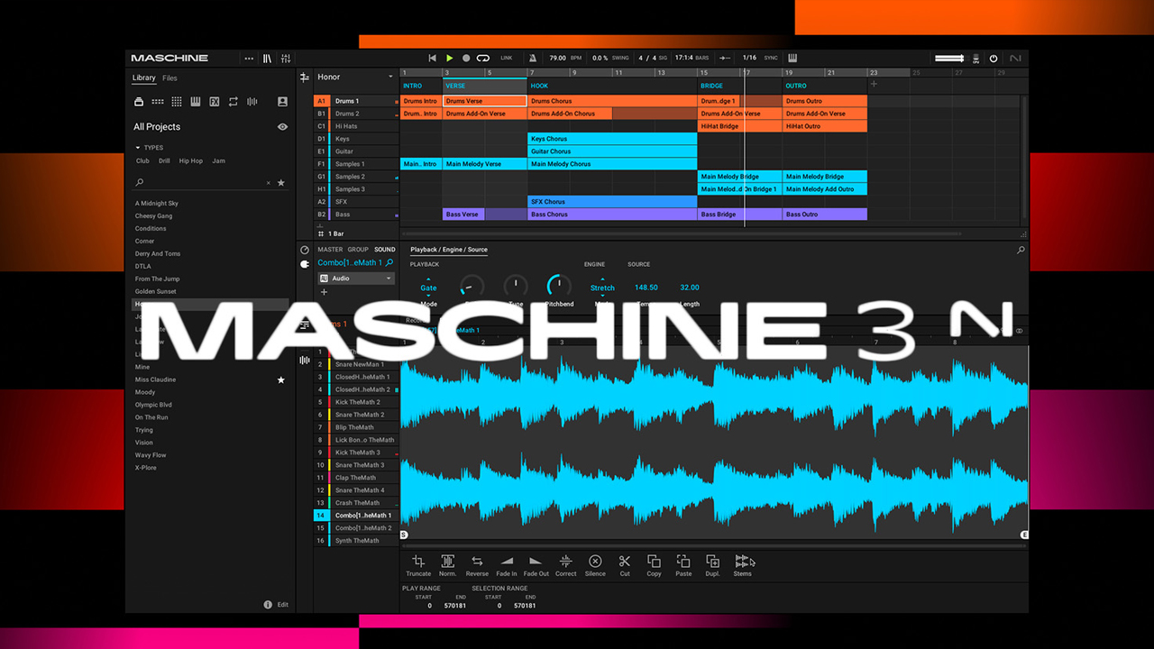The height and width of the screenshot is (649, 1154).
Task: Click the Silence tool icon
Action: 595,562
